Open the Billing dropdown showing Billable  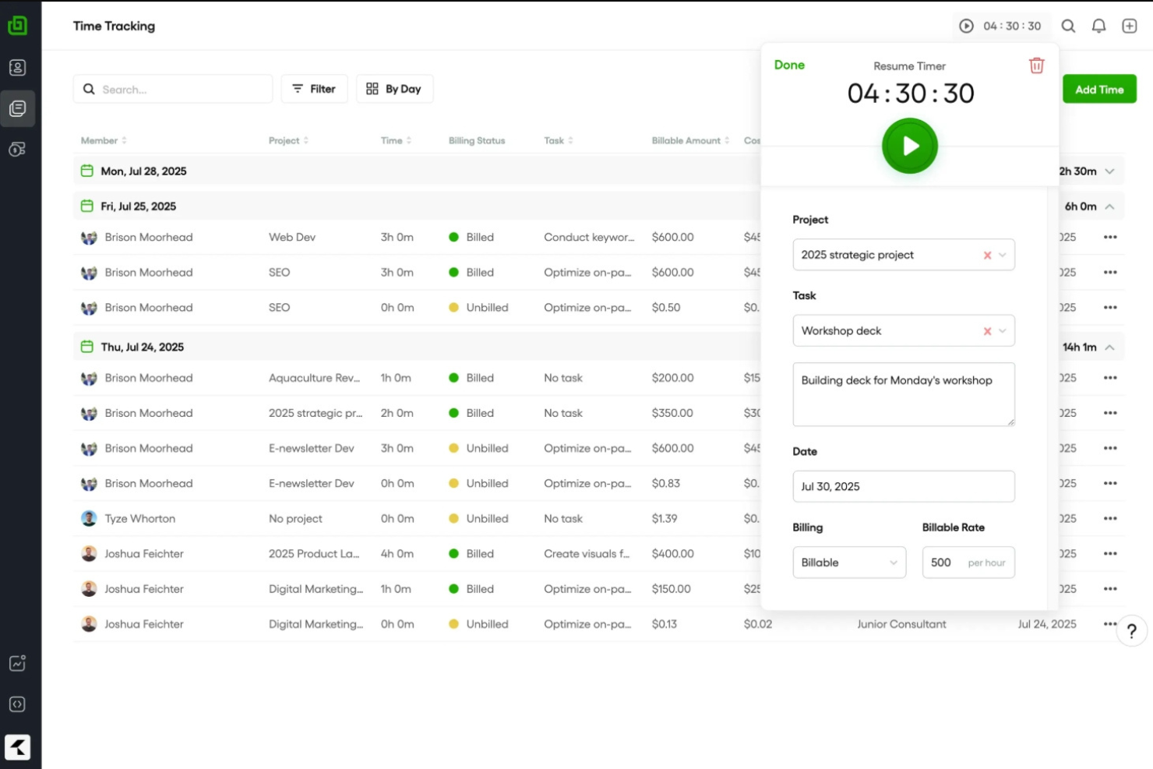tap(849, 563)
